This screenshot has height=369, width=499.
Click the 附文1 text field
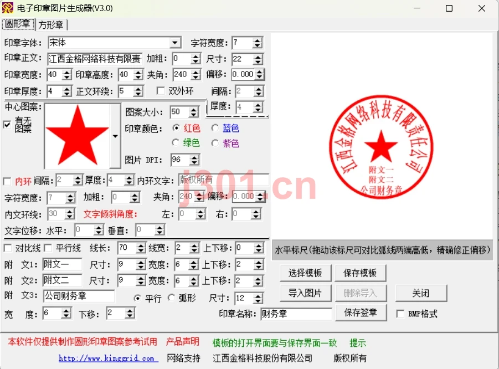pos(63,264)
